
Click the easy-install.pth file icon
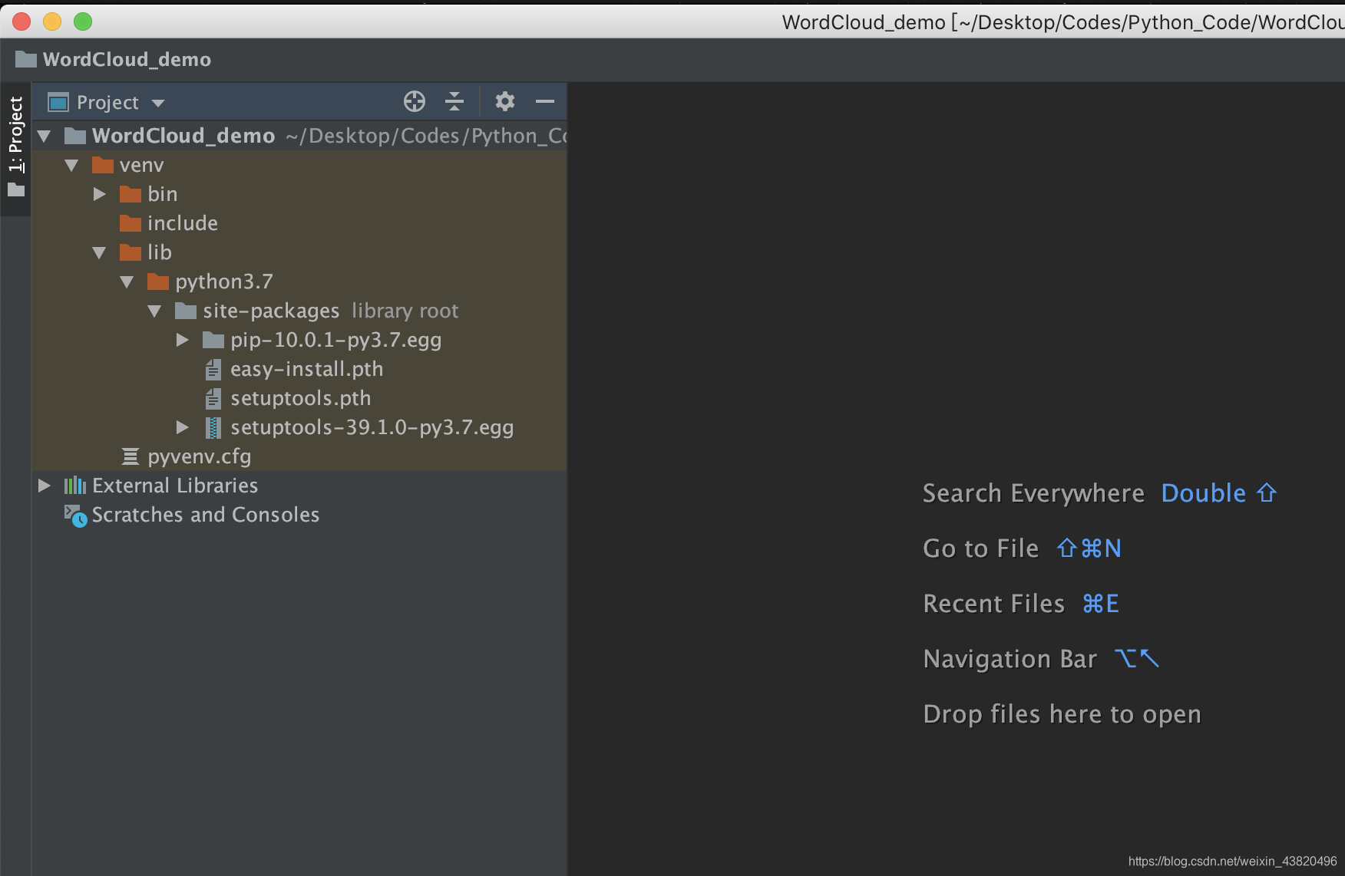click(x=213, y=370)
